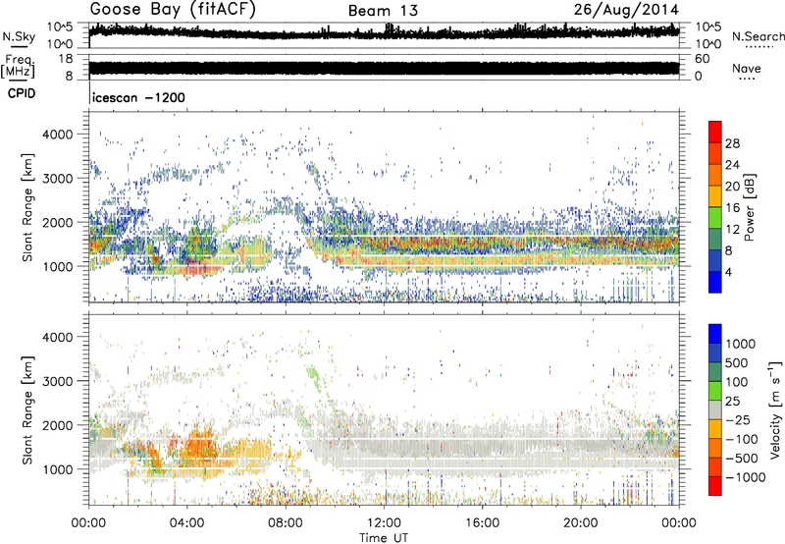The image size is (785, 544).
Task: Click the 'icescan -1200' text
Action: coord(138,97)
